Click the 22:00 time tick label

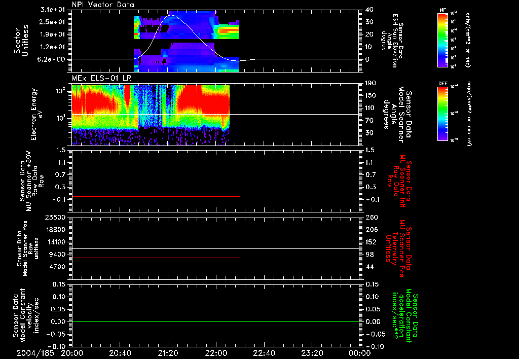point(216,353)
